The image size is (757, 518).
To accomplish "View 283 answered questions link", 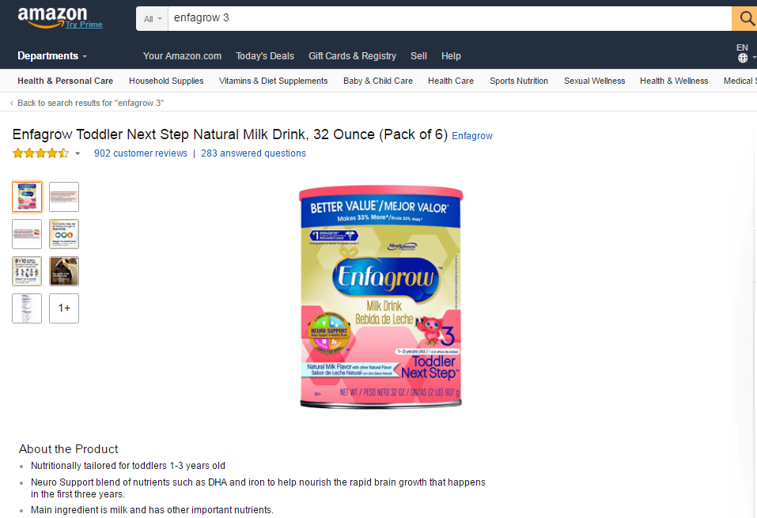I will click(x=253, y=153).
